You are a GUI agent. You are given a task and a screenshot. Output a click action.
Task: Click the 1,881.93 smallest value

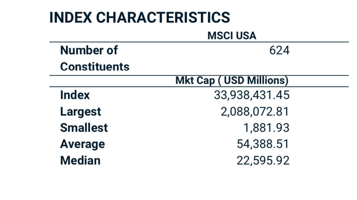pyautogui.click(x=266, y=128)
